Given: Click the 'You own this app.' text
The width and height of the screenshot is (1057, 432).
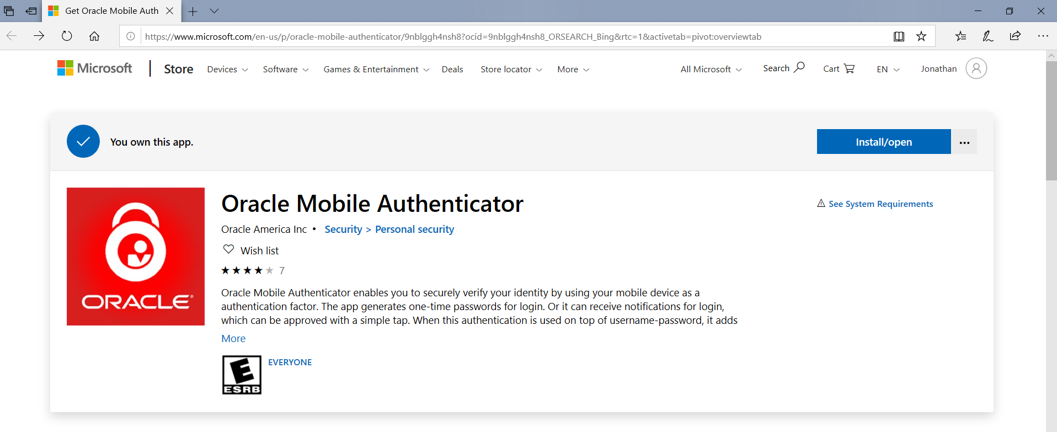Looking at the screenshot, I should (x=152, y=142).
